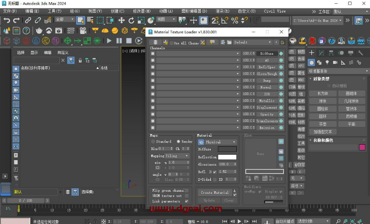The width and height of the screenshot is (370, 224).
Task: Choose the Select and Rotate tool
Action: click(131, 21)
